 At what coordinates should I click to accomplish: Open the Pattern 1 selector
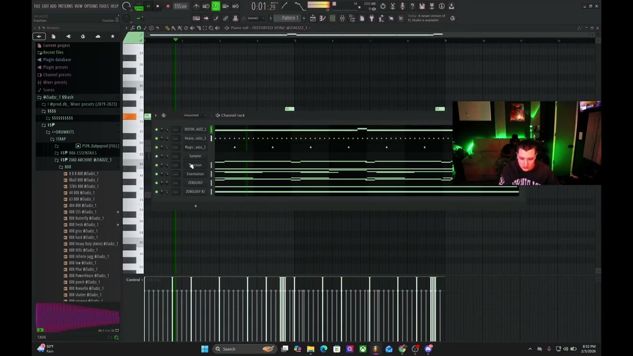290,18
